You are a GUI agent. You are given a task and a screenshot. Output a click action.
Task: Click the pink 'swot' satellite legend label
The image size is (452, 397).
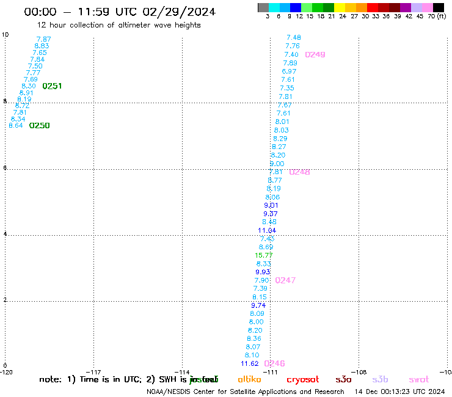click(419, 379)
